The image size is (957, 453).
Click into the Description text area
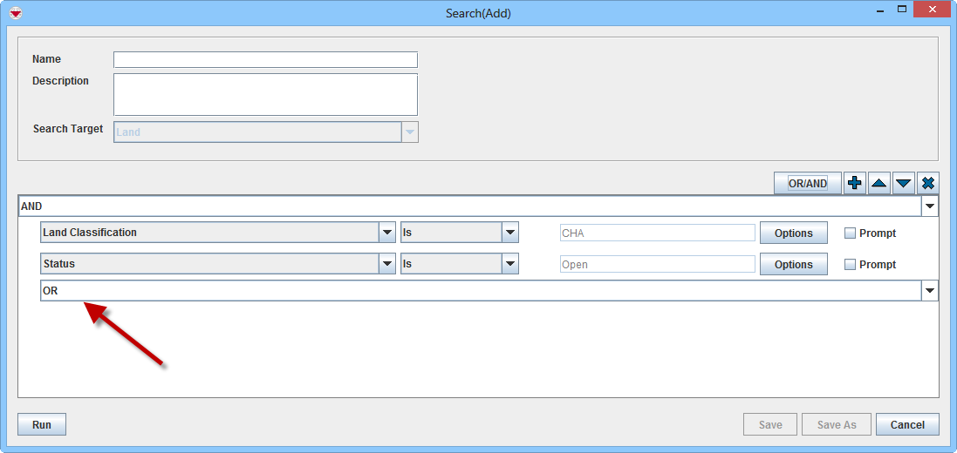click(265, 94)
